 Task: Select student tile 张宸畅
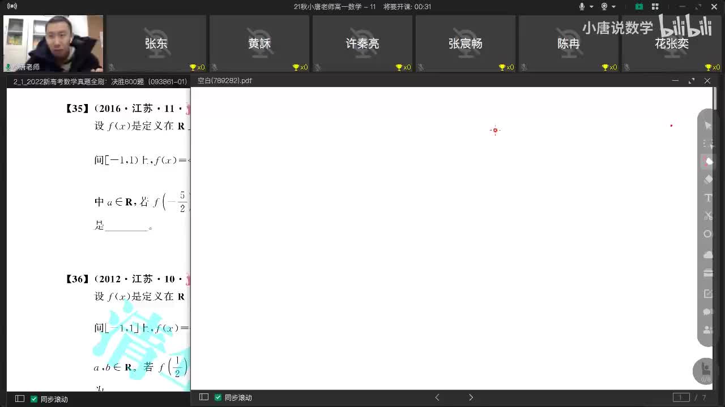pyautogui.click(x=466, y=44)
